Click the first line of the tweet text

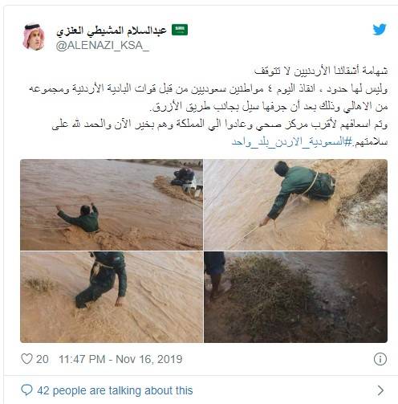point(320,71)
